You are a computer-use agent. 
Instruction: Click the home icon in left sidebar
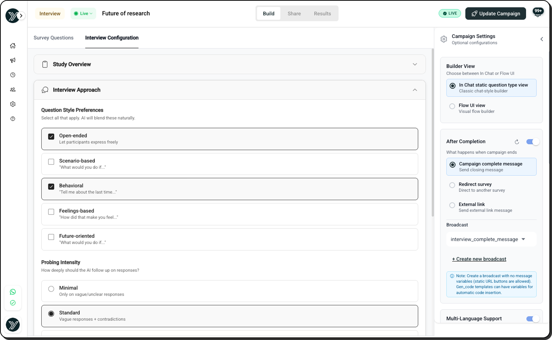[13, 46]
